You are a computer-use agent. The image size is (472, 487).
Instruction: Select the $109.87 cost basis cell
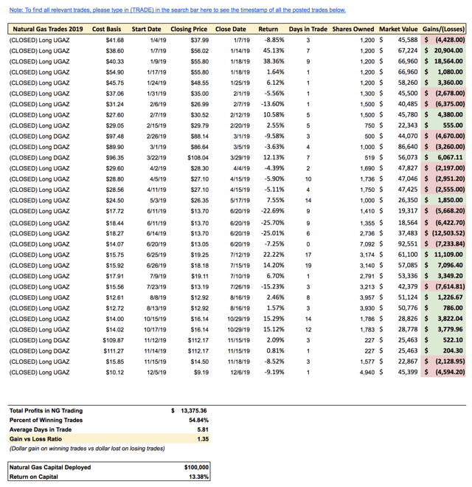pos(113,340)
